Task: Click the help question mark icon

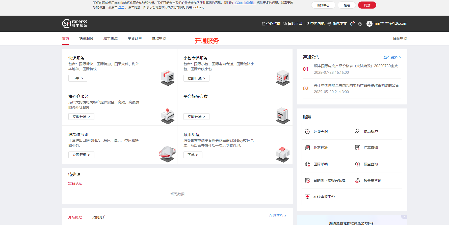Action: [360, 24]
